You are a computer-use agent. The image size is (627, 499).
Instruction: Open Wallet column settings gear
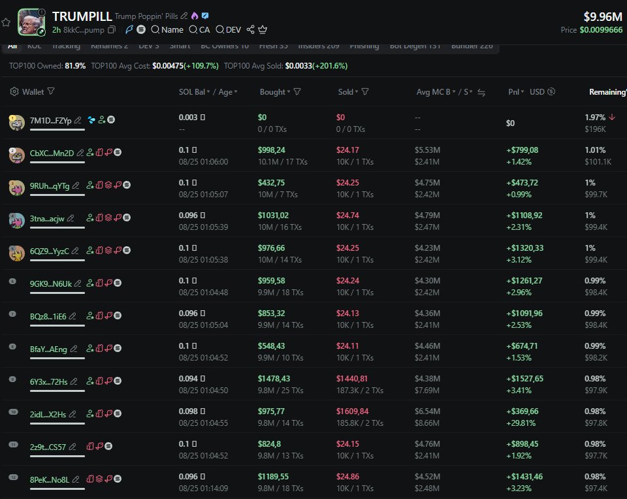point(14,91)
